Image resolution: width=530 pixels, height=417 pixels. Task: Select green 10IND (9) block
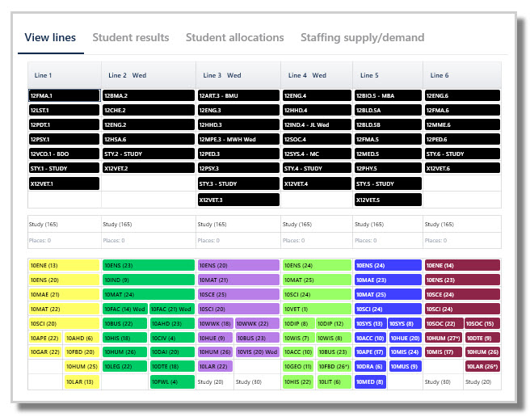coord(149,280)
